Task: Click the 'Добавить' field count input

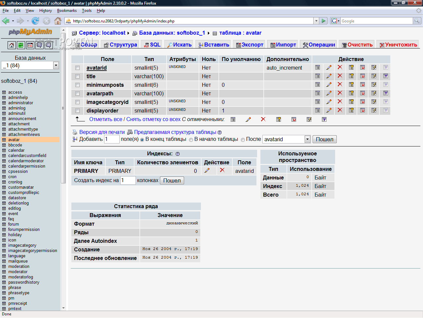Action: [x=112, y=139]
